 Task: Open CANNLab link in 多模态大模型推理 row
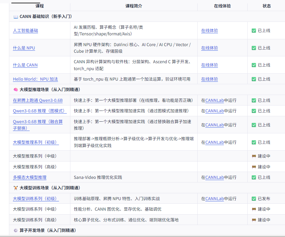[214, 177]
